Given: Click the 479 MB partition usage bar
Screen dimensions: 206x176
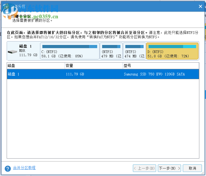Looking at the screenshot, I should pyautogui.click(x=111, y=46).
